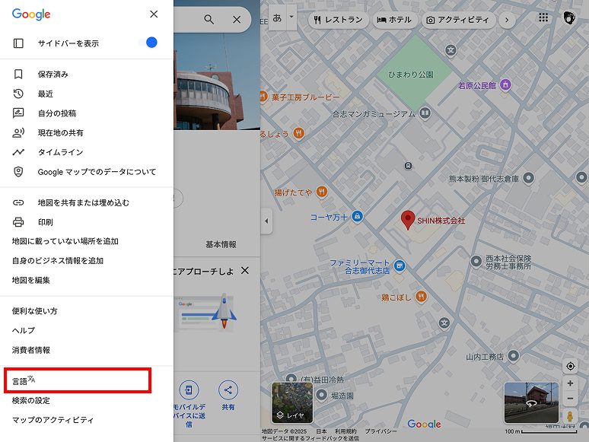This screenshot has height=442, width=589.
Task: Click the コーヤ万十 shop marker
Action: [x=357, y=216]
